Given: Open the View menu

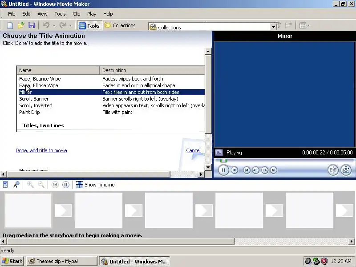Looking at the screenshot, I should (42, 14).
